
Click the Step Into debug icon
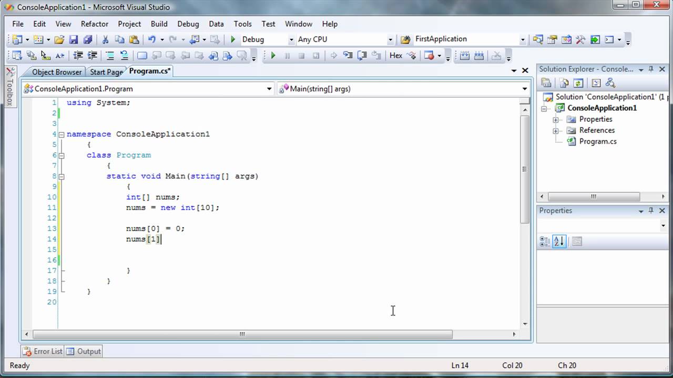[x=348, y=55]
